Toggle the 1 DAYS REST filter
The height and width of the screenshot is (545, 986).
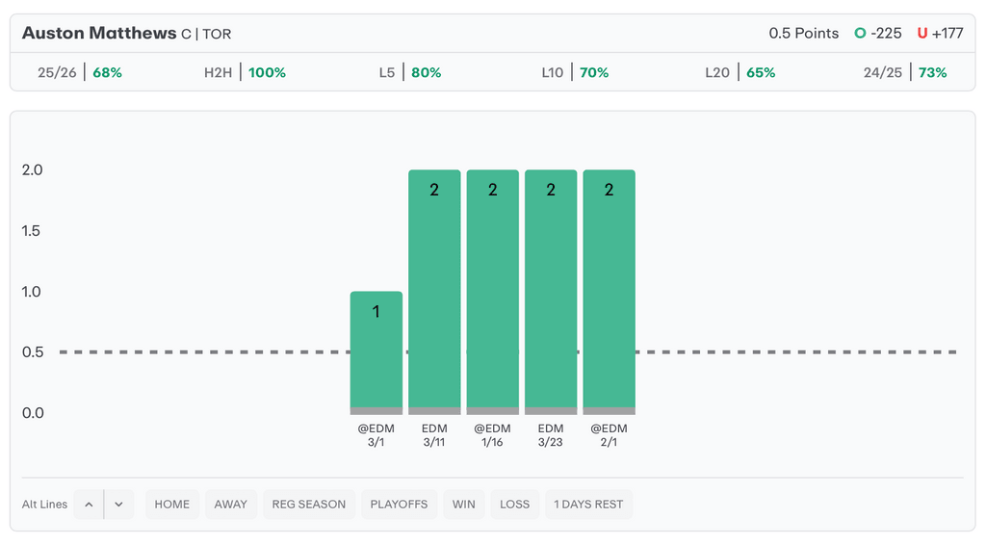(x=588, y=505)
